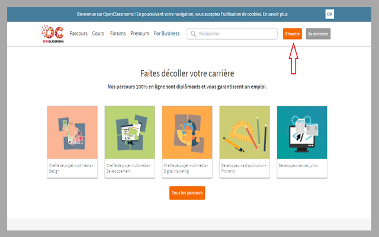379x237 pixels.
Task: Click the magnifier icon in search box
Action: click(x=193, y=34)
